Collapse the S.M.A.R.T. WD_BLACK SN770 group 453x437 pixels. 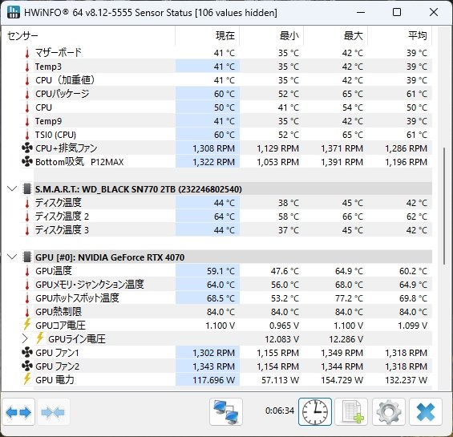(12, 189)
